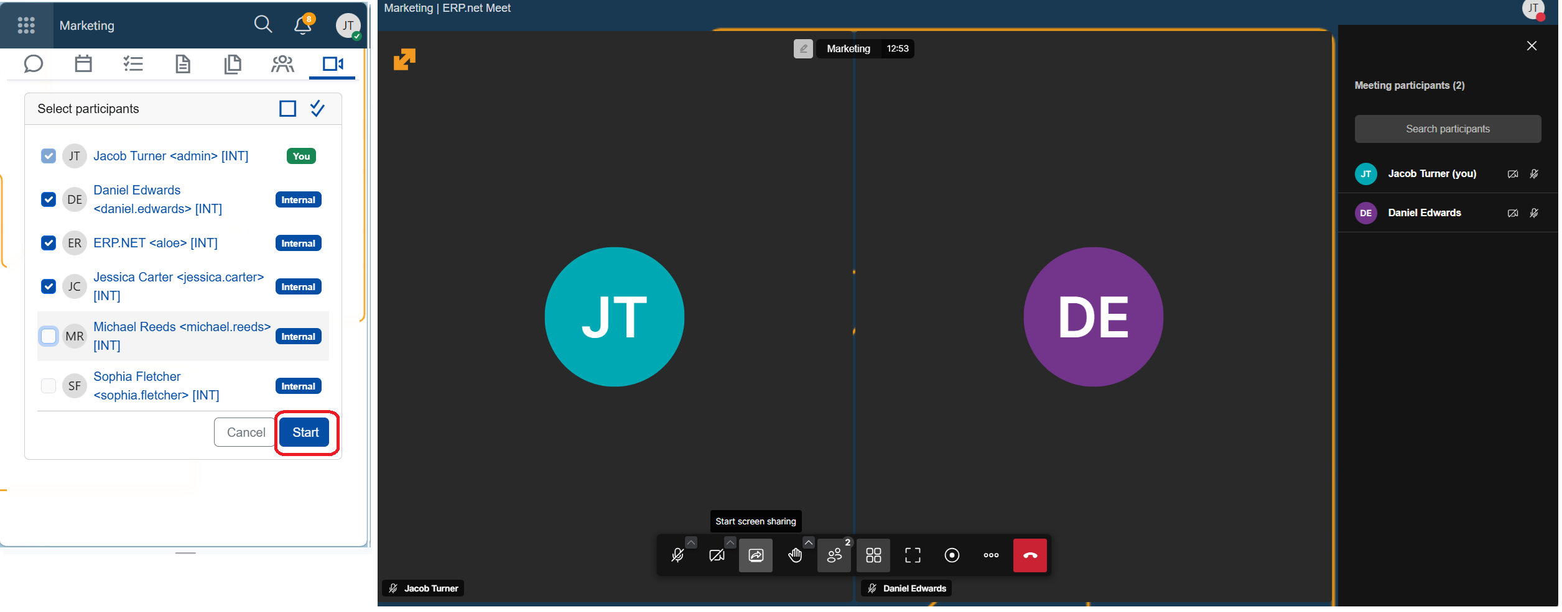The height and width of the screenshot is (612, 1562).
Task: Hang up using the red phone button
Action: click(x=1030, y=555)
